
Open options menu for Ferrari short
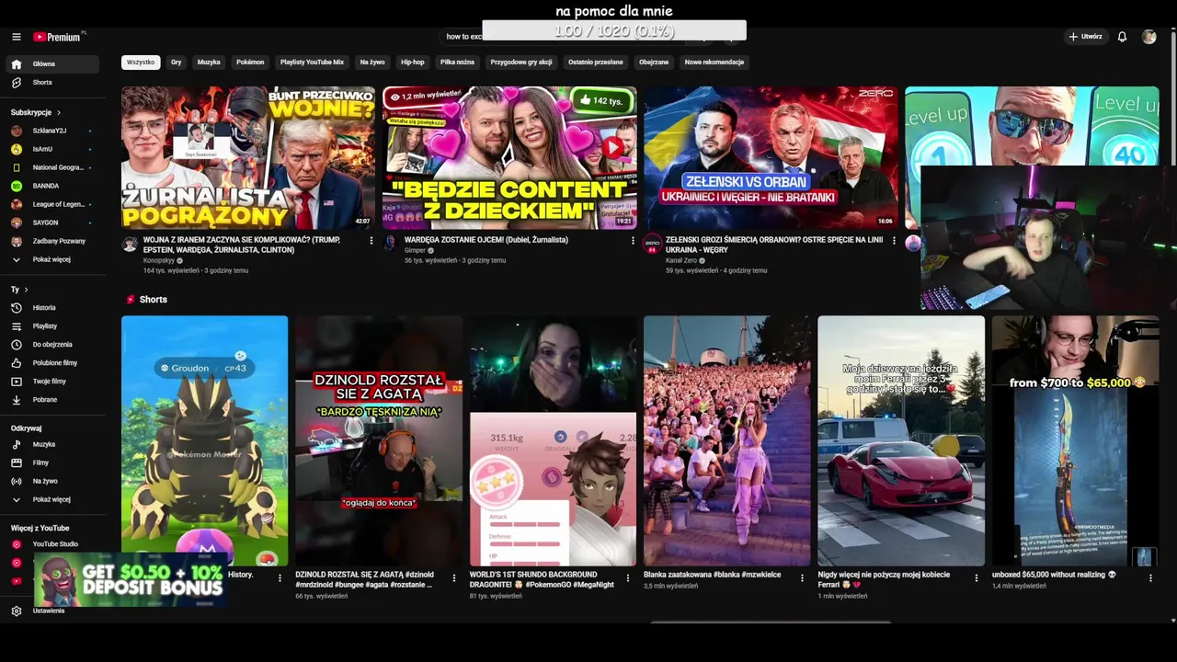pos(977,578)
